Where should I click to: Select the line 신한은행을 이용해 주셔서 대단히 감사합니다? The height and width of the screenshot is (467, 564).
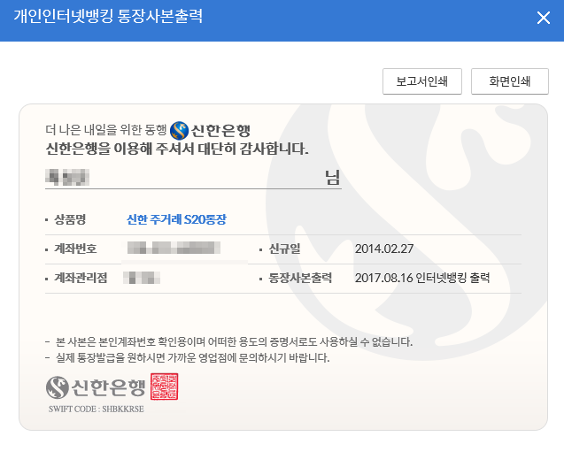tap(177, 149)
